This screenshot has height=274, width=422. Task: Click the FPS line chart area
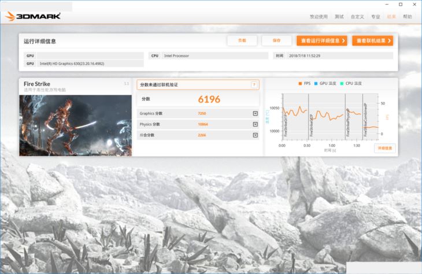click(331, 117)
